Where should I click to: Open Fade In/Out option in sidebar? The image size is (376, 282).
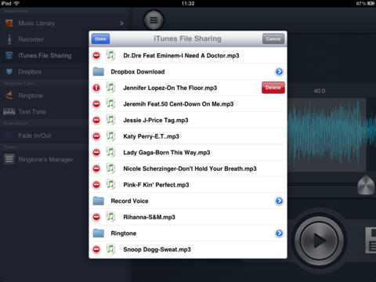point(45,136)
